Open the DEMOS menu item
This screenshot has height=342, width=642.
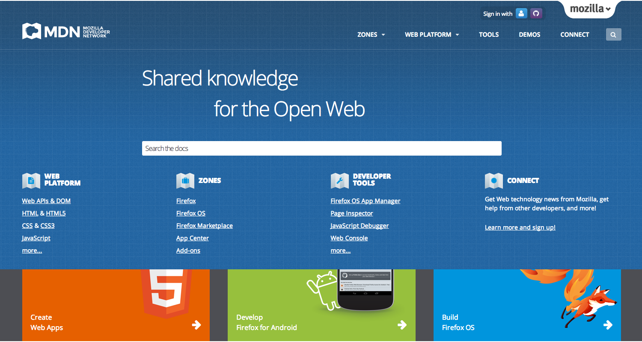click(529, 35)
